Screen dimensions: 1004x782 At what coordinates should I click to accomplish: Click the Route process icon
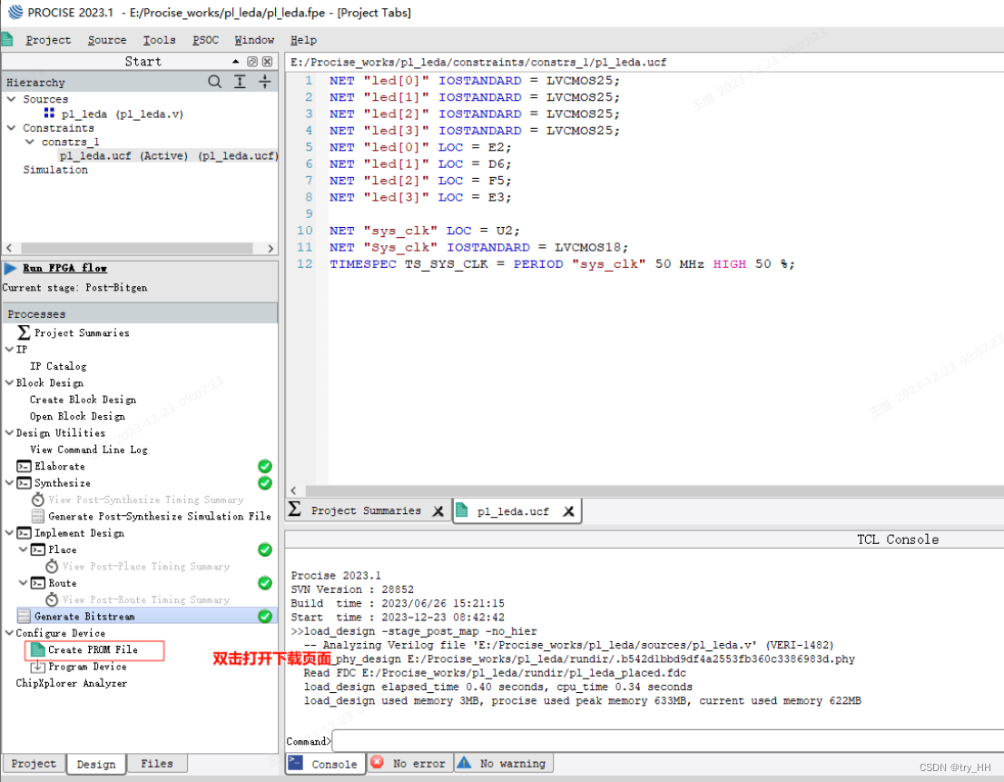(38, 583)
